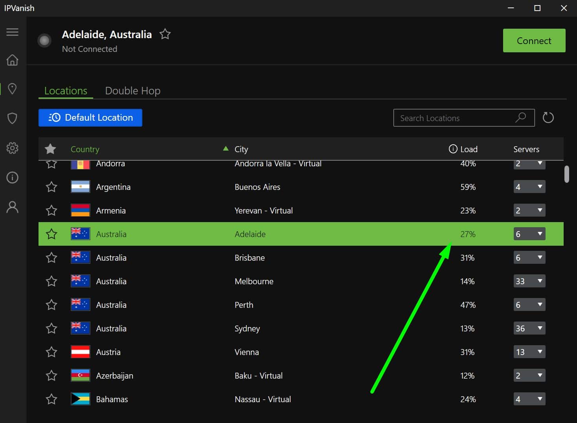The width and height of the screenshot is (577, 423).
Task: Sort by favorites star column header
Action: coord(50,149)
